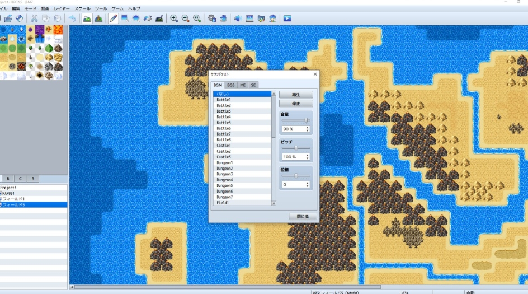
Task: Open the Character Generator icon
Action: pyautogui.click(x=272, y=18)
